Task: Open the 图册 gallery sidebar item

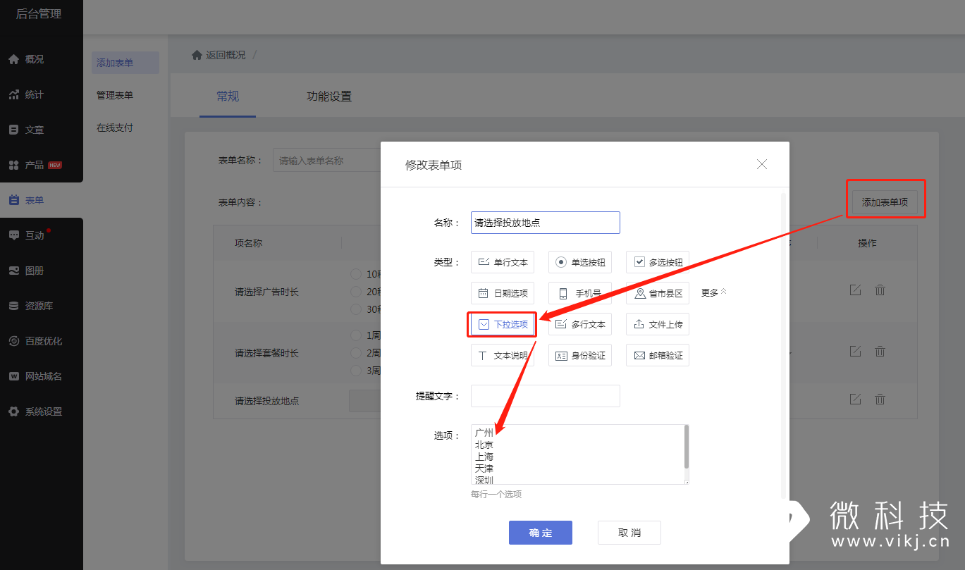Action: [34, 271]
